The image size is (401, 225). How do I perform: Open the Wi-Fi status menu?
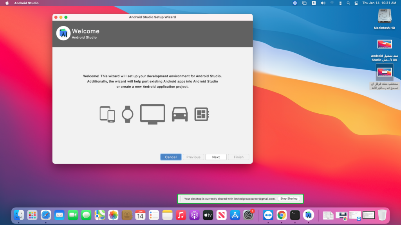(x=332, y=3)
